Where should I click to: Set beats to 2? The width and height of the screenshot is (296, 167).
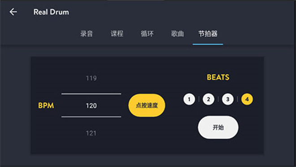209,99
